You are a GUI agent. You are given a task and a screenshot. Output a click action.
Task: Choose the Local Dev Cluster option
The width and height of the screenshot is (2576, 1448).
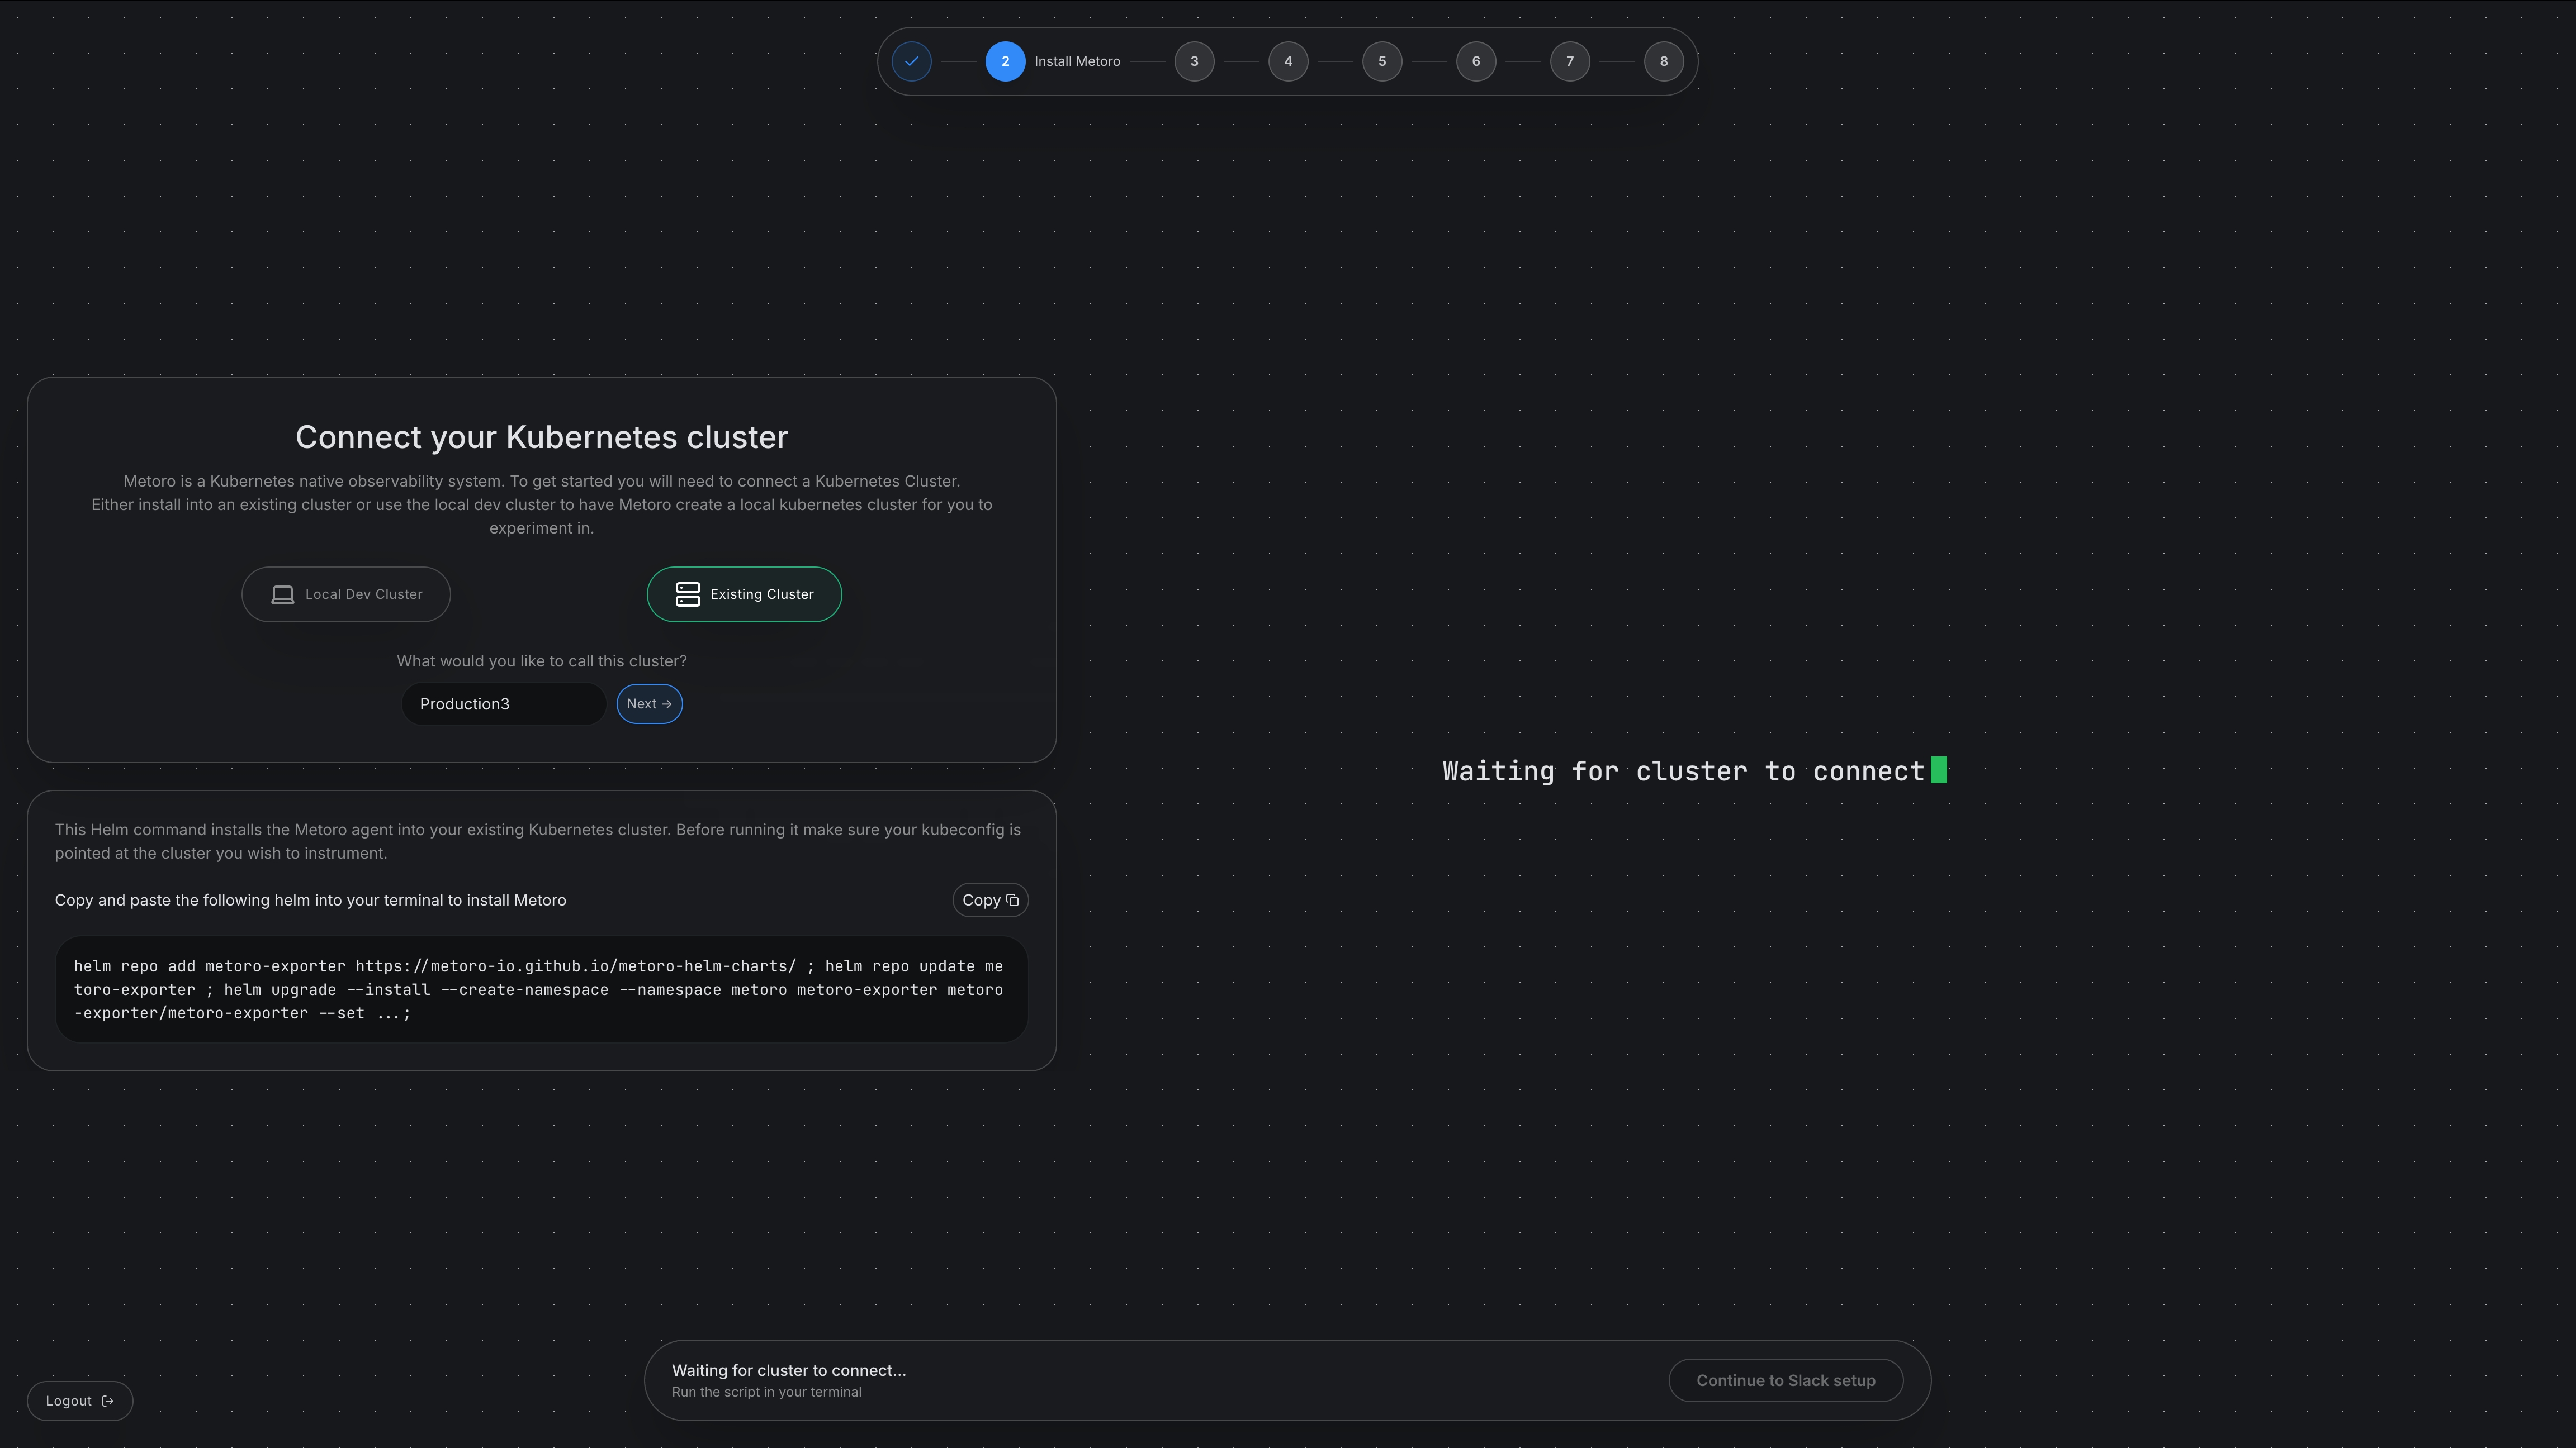(346, 594)
